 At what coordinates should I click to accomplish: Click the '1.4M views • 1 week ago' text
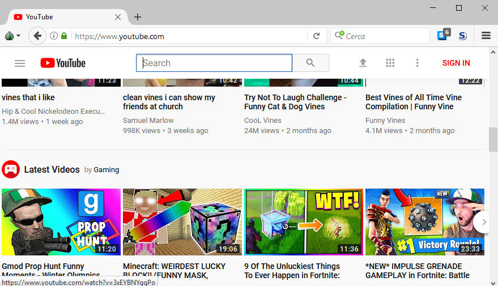pos(42,122)
